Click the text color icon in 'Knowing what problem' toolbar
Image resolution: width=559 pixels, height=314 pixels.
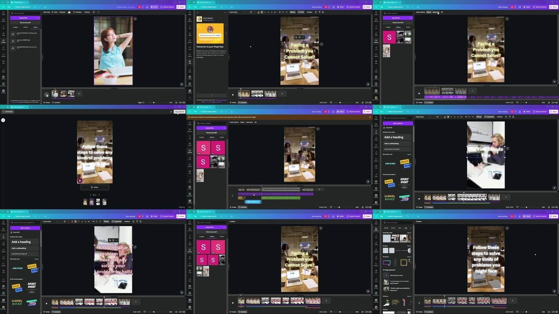pyautogui.click(x=72, y=221)
